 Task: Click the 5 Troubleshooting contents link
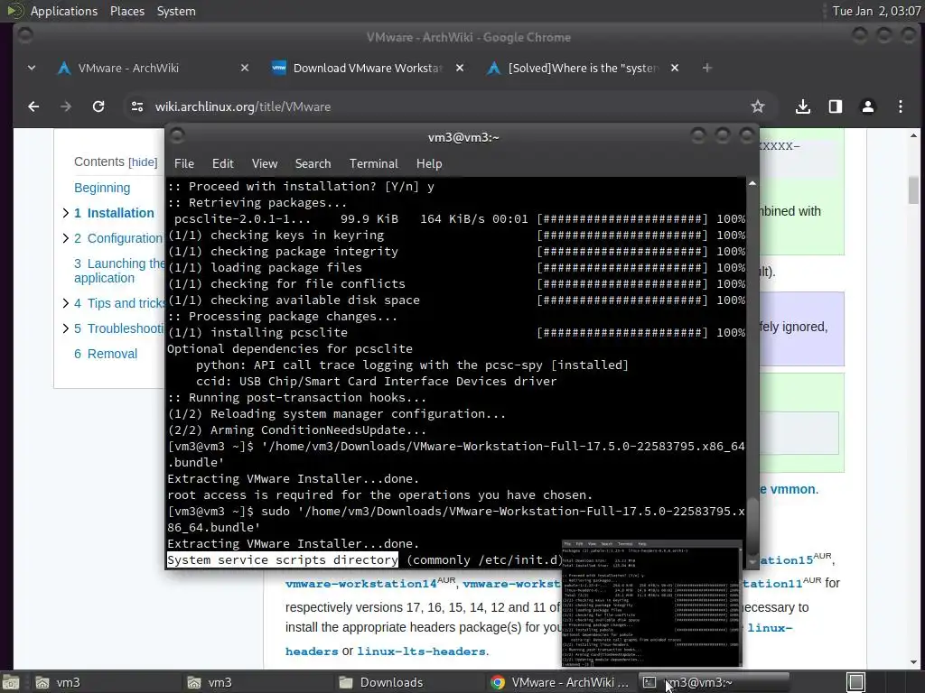[119, 328]
